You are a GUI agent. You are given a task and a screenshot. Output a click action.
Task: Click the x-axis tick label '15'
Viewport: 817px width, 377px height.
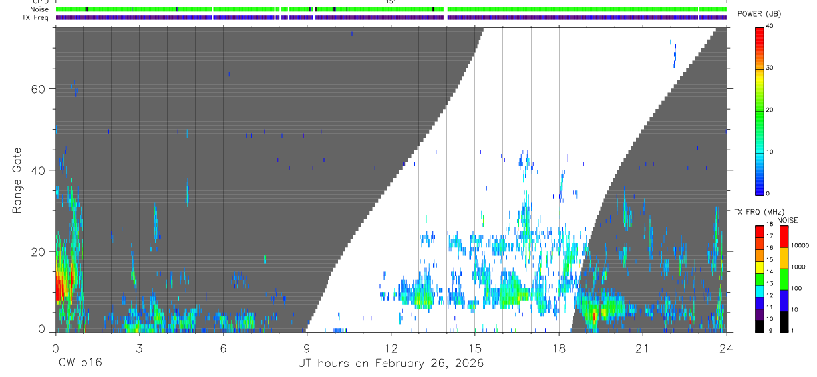point(475,348)
